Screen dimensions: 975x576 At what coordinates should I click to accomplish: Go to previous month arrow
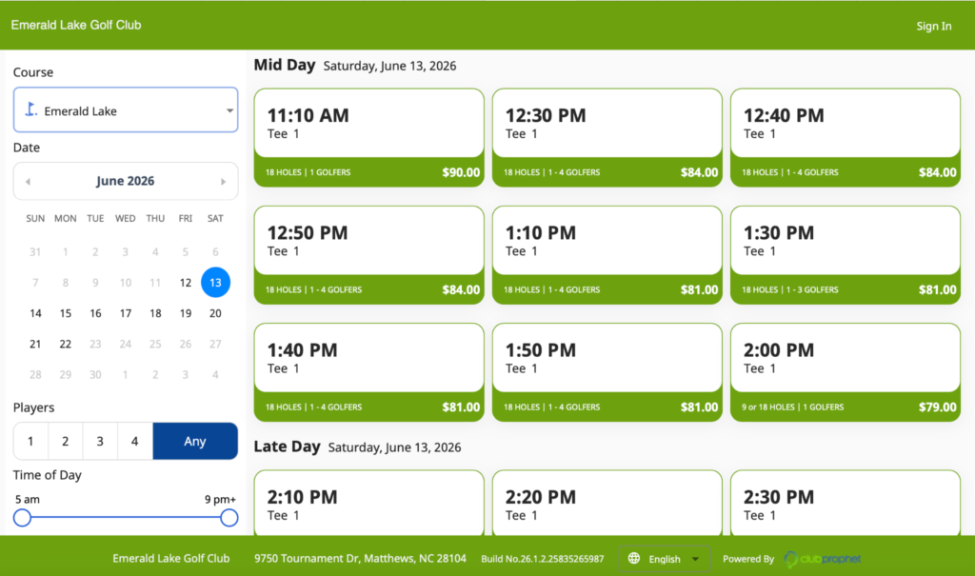[28, 182]
